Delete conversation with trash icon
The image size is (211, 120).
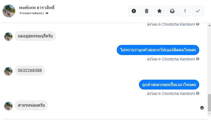(x=147, y=11)
